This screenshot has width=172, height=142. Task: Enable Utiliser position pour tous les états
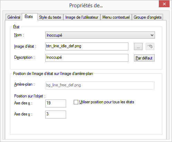76,102
